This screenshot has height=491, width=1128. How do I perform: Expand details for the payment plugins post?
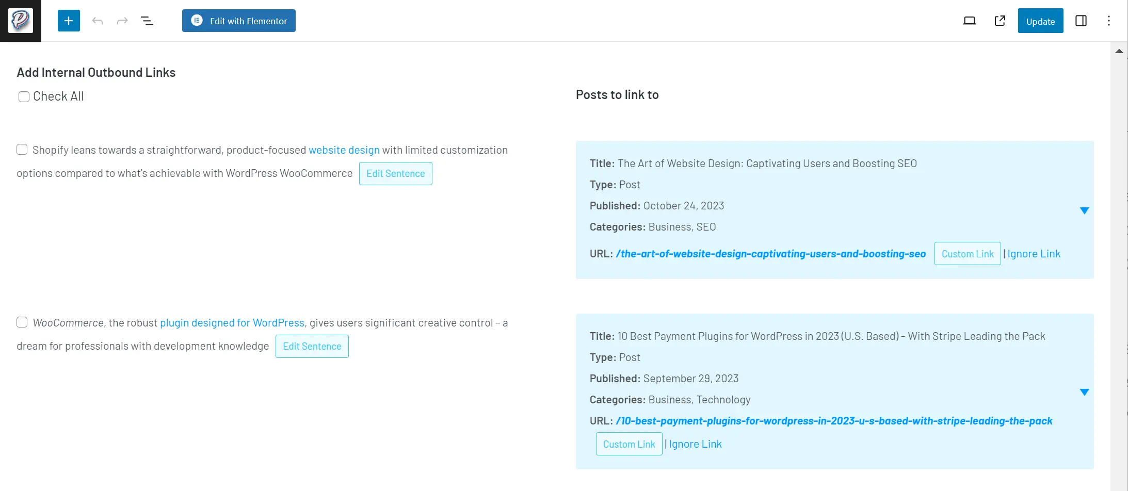tap(1084, 391)
